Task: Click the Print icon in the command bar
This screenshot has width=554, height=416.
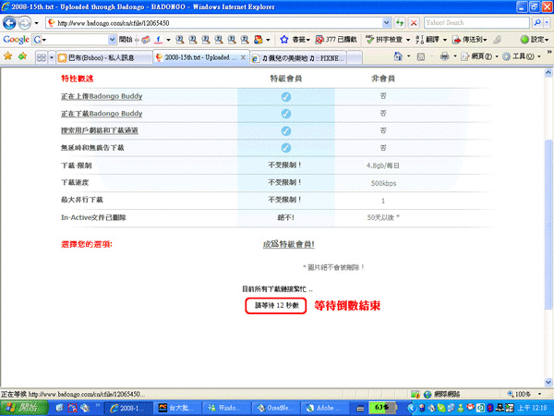Action: (444, 56)
